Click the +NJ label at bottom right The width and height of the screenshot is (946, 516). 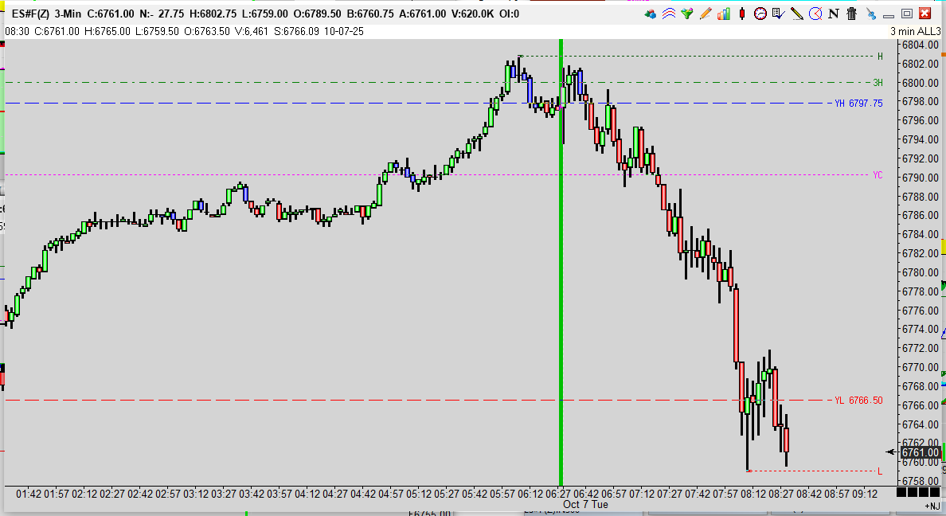click(931, 506)
